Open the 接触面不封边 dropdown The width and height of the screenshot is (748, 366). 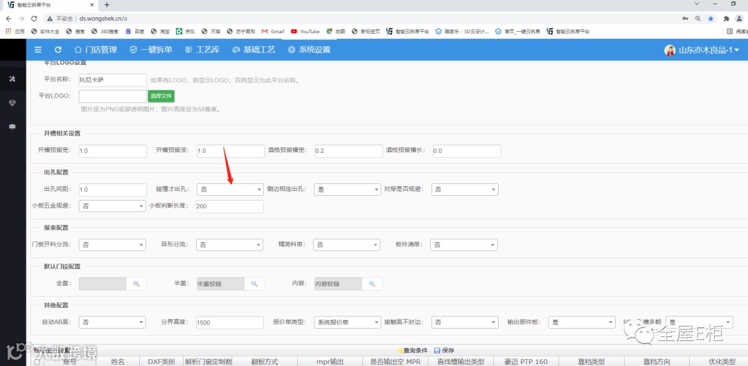coord(465,322)
